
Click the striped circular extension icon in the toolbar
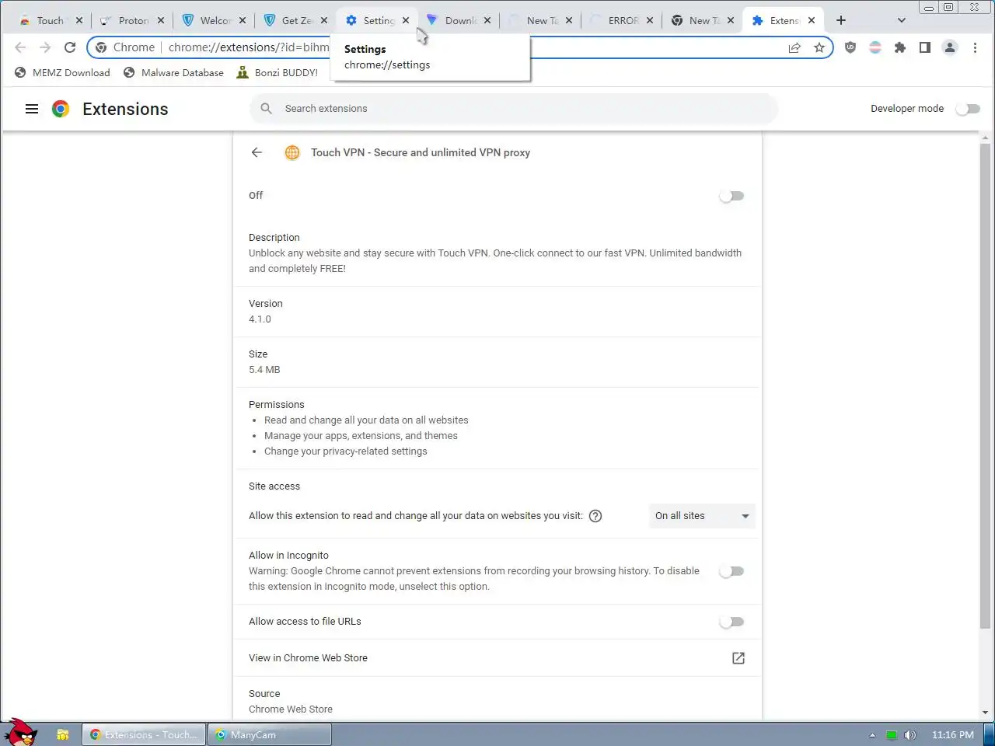[875, 47]
